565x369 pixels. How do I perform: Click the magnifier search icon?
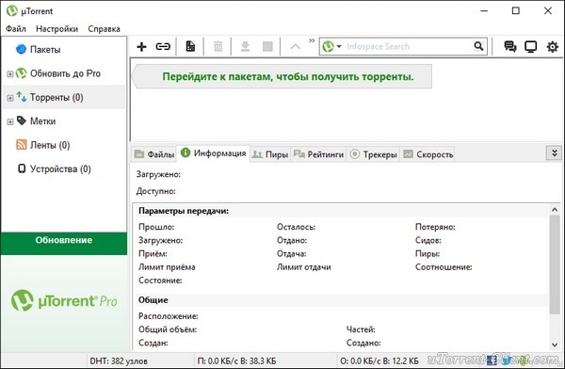[x=478, y=46]
